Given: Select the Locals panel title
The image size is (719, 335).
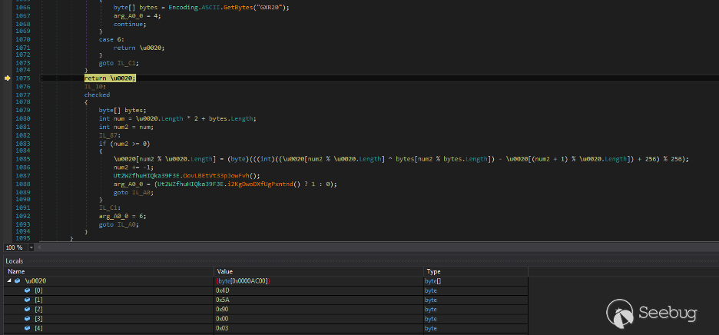Looking at the screenshot, I should click(x=15, y=261).
